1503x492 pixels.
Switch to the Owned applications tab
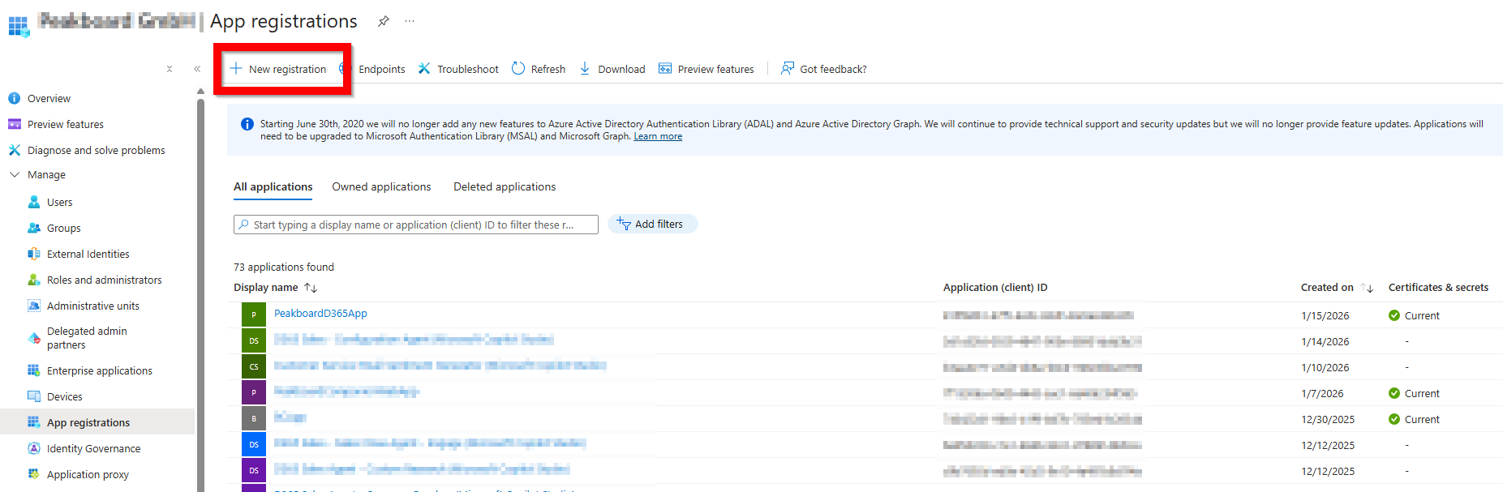381,186
